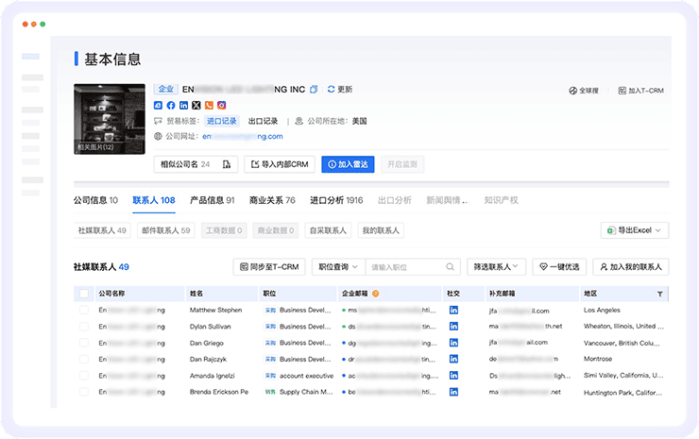699x439 pixels.
Task: Switch to the 产品信息 tab
Action: [x=212, y=200]
